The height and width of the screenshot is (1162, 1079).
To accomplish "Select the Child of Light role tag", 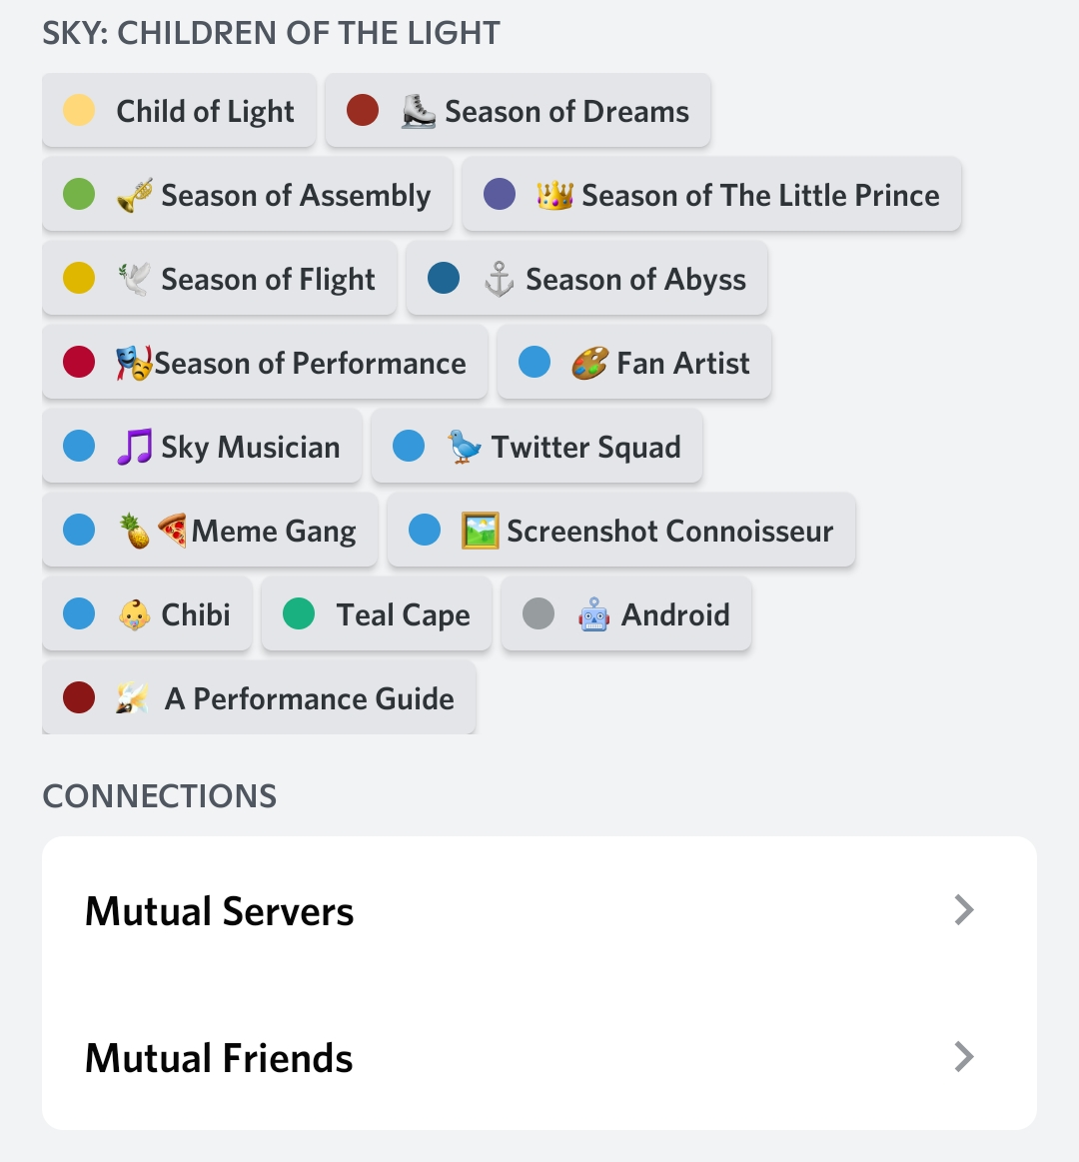I will click(x=180, y=111).
